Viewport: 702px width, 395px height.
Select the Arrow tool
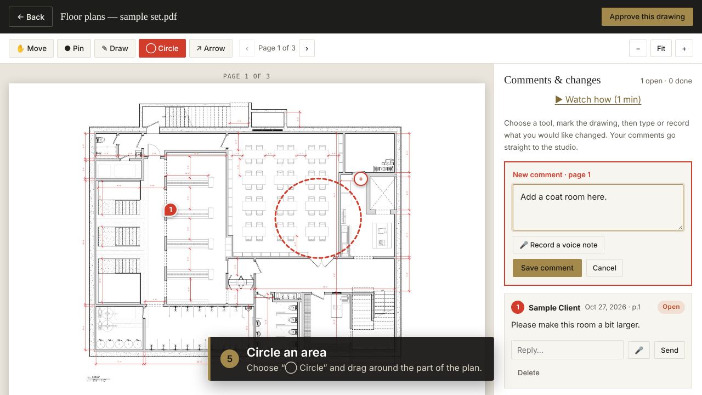pyautogui.click(x=211, y=48)
